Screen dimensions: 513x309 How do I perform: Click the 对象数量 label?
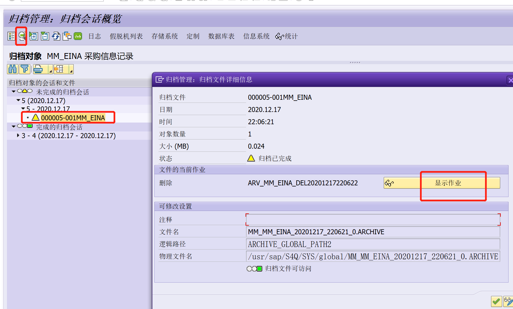point(172,134)
